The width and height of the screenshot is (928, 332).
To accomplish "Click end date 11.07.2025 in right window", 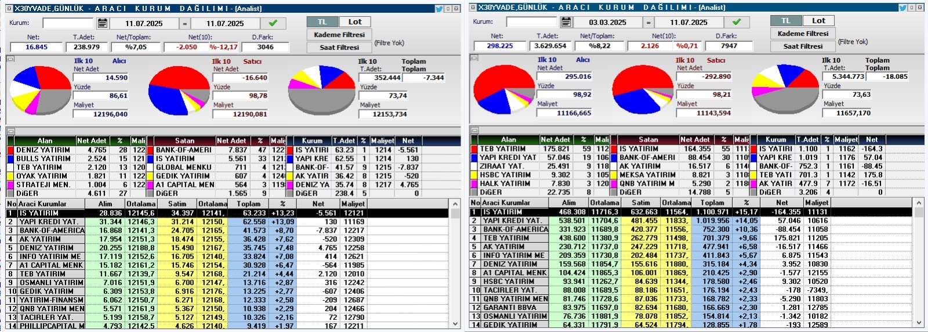I will pyautogui.click(x=688, y=23).
